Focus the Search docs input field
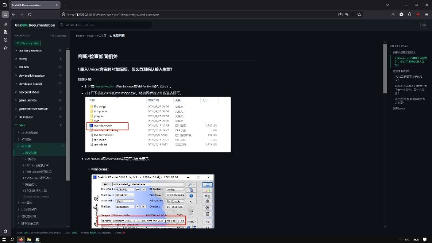This screenshot has width=432, height=243. point(105,25)
